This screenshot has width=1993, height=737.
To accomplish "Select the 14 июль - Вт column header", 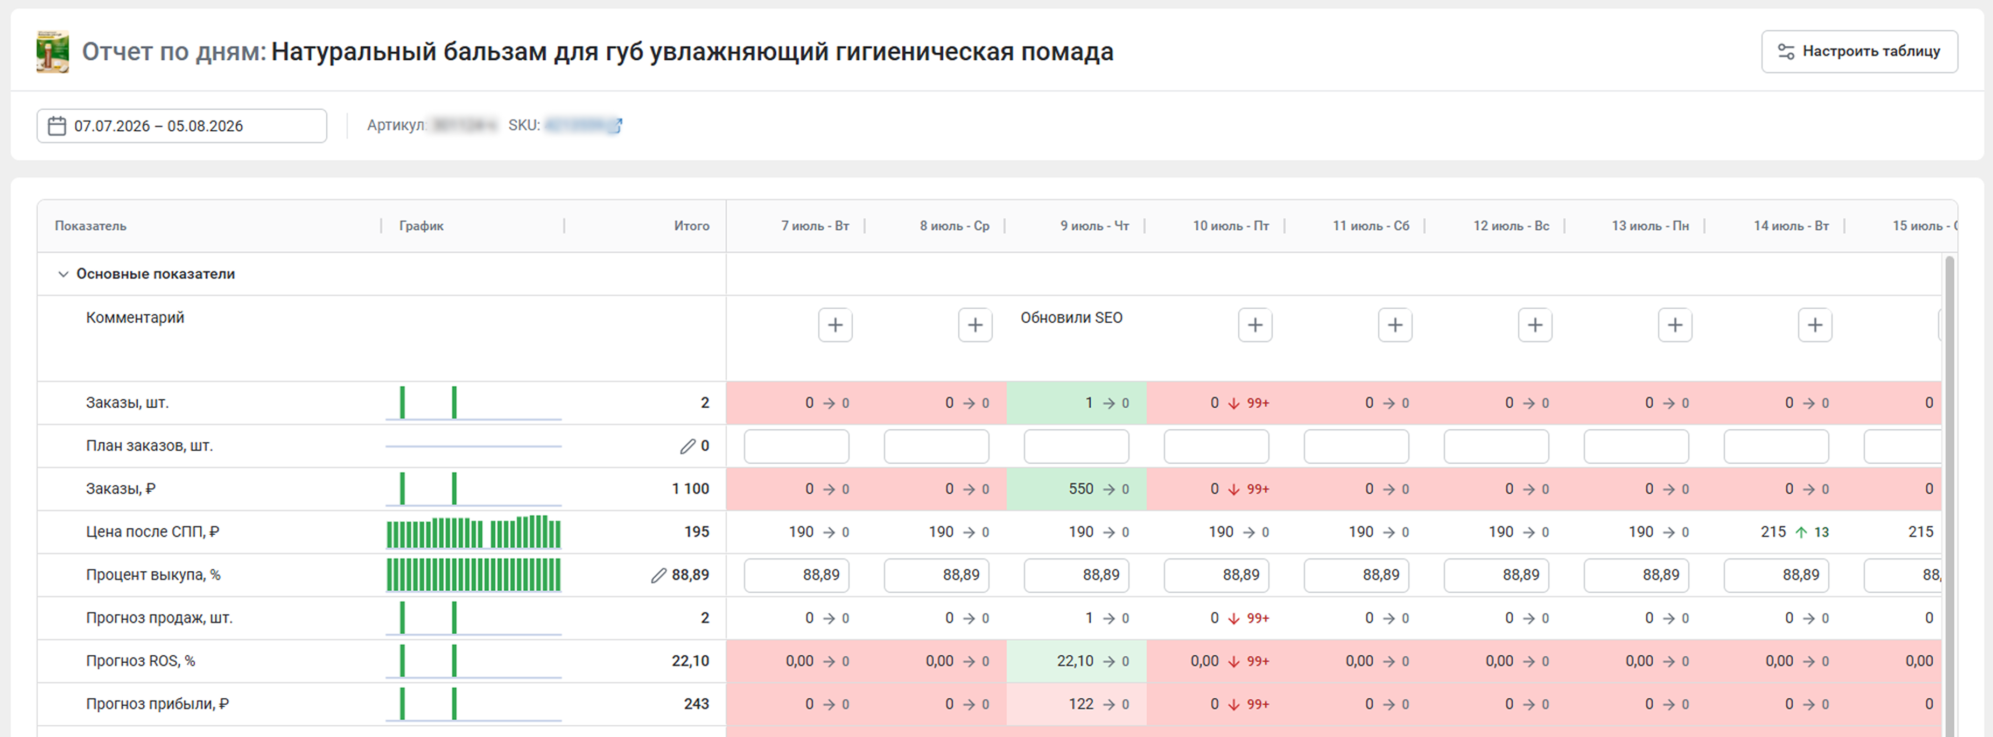I will click(x=1791, y=226).
